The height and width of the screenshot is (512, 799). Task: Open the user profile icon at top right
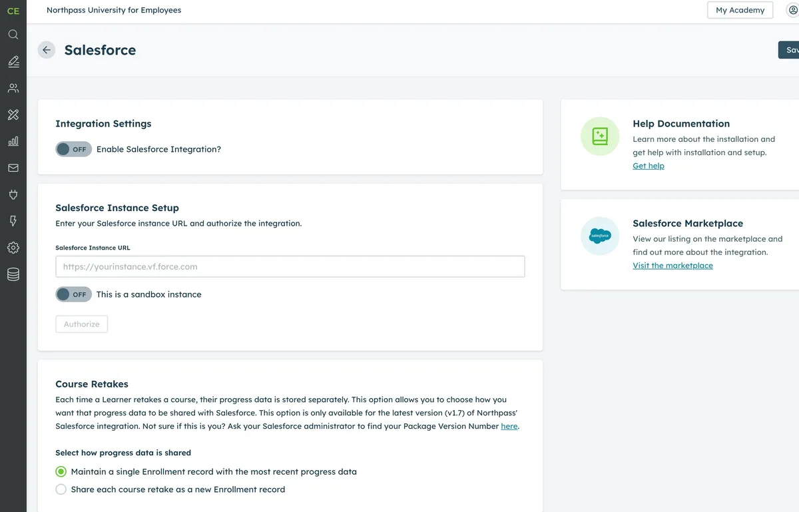792,10
